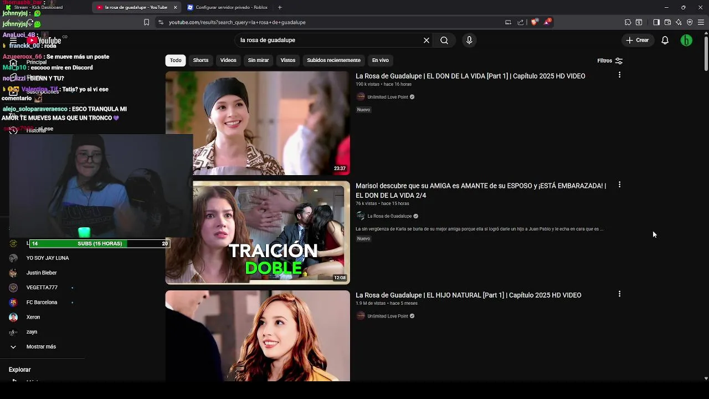Image resolution: width=709 pixels, height=399 pixels.
Task: Click the share page icon in address bar
Action: (521, 22)
